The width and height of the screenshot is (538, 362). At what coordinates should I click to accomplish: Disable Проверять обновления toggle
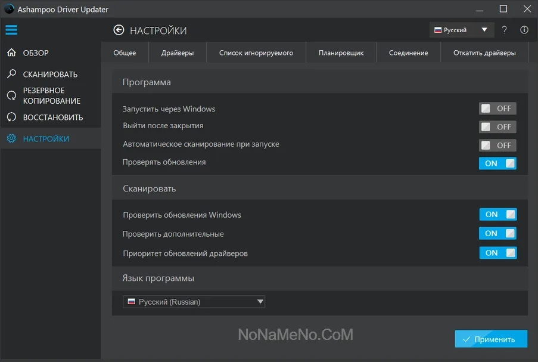tap(497, 163)
